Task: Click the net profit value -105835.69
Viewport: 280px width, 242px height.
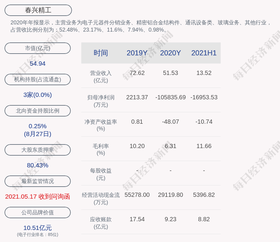Action: click(x=170, y=98)
